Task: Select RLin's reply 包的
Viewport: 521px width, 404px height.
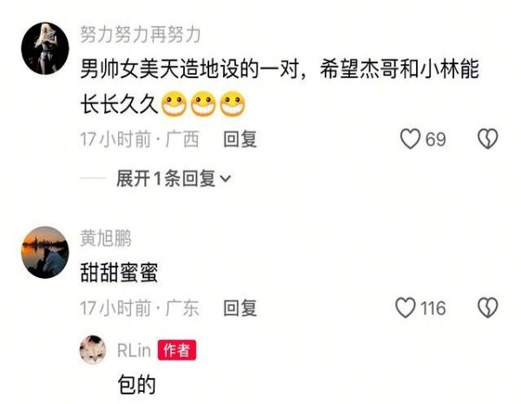Action: [x=136, y=384]
